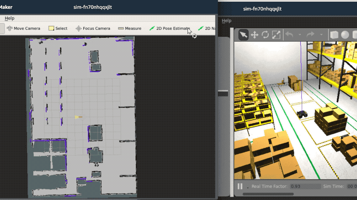Viewport: 357px width, 200px height.
Task: Open the Help menu in Gazebo window
Action: tap(227, 21)
